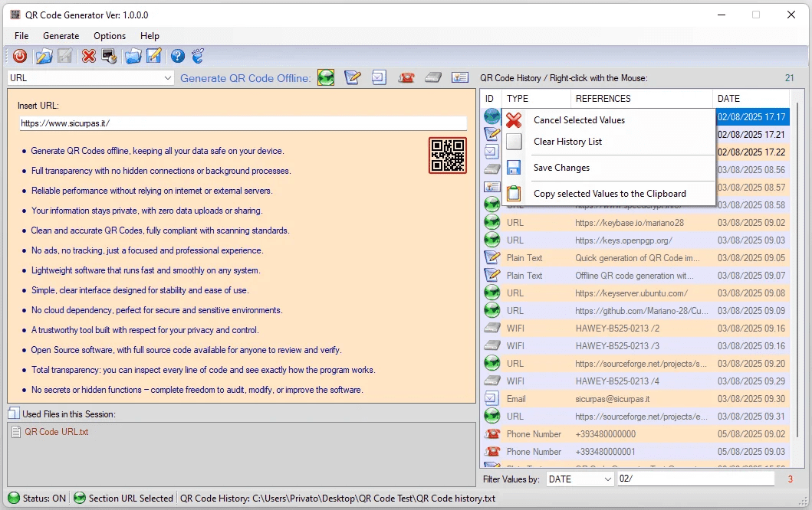The width and height of the screenshot is (812, 510).
Task: Select the red telephone generator icon
Action: tap(406, 77)
